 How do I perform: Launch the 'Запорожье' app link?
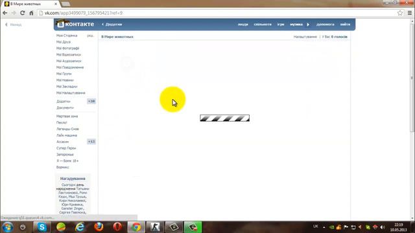[65, 154]
